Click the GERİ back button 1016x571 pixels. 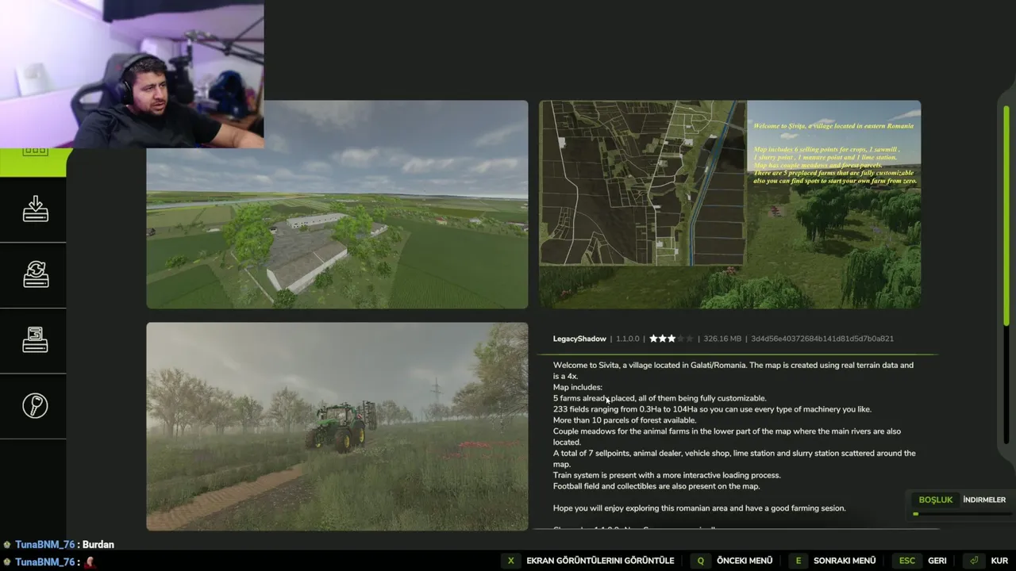tap(937, 561)
